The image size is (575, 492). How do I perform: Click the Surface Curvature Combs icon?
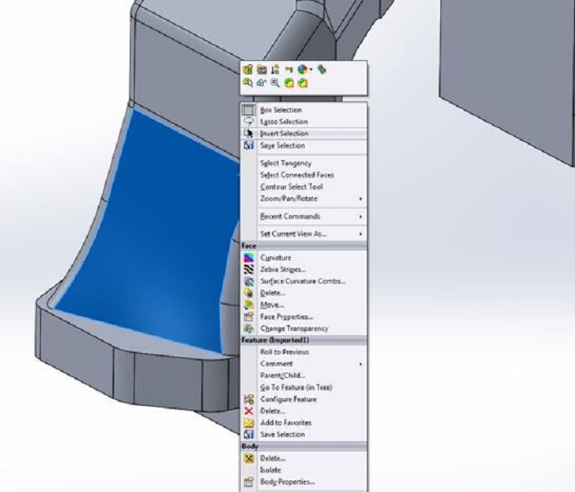point(248,281)
